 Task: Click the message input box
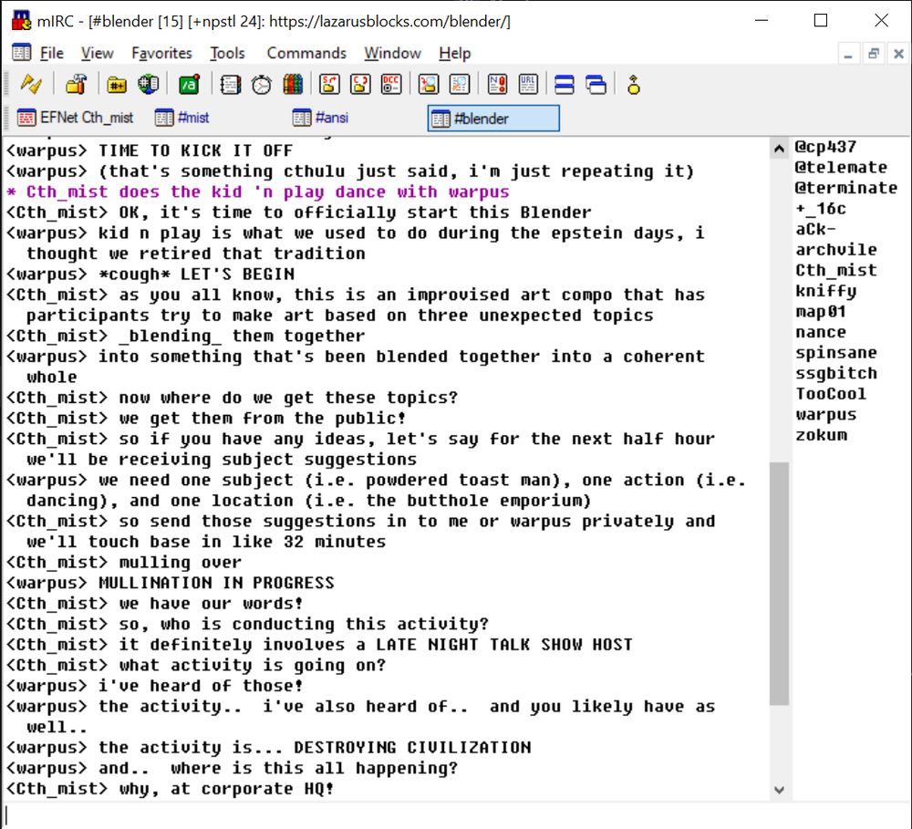[x=456, y=814]
